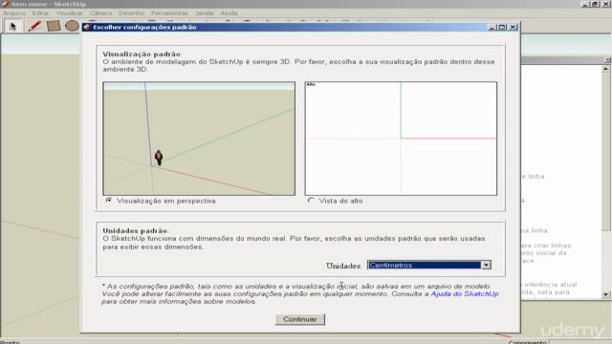Minimize the Escolher configurações padrão dialog
This screenshot has width=612, height=344.
pyautogui.click(x=492, y=27)
